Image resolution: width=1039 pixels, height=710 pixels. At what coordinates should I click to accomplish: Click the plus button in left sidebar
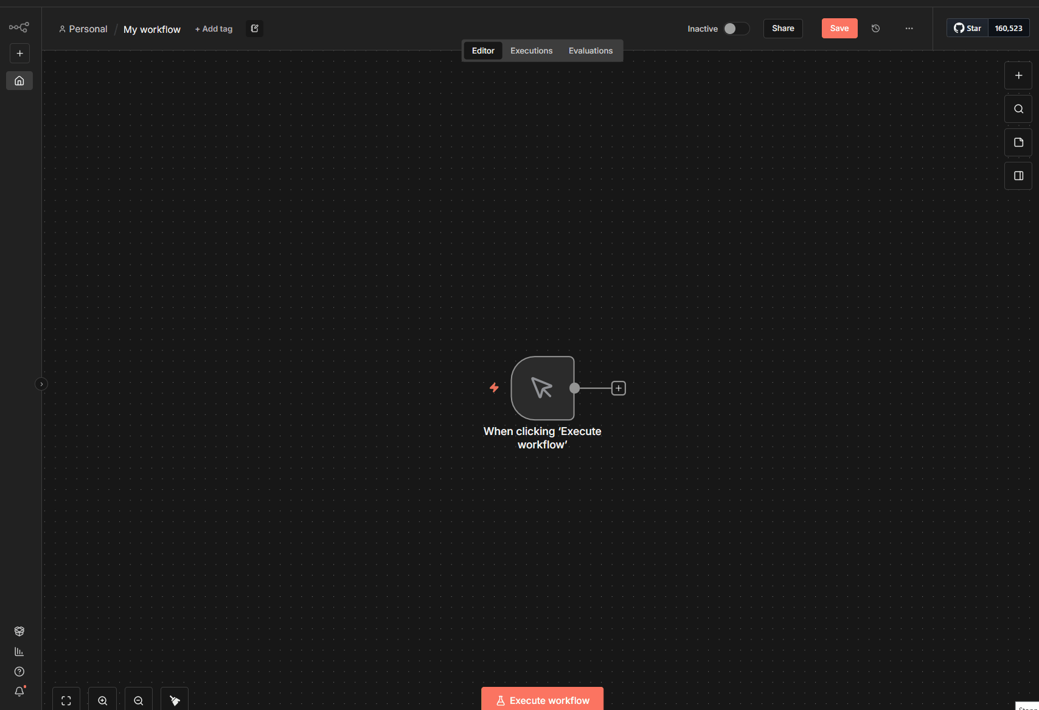[19, 54]
